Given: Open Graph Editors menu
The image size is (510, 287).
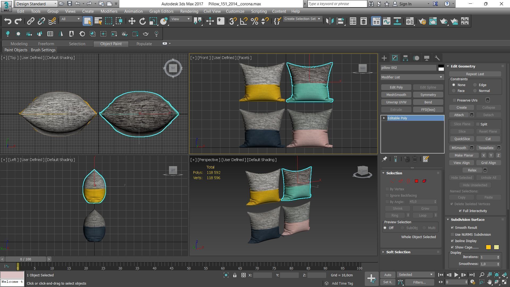Looking at the screenshot, I should click(x=161, y=11).
